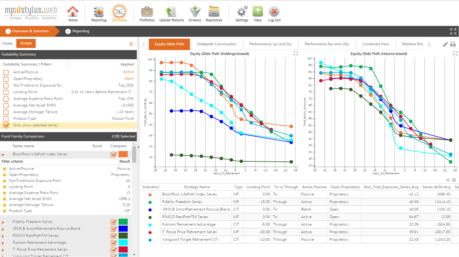Switch to Combined View tab
Image resolution: width=459 pixels, height=257 pixels.
tap(376, 44)
